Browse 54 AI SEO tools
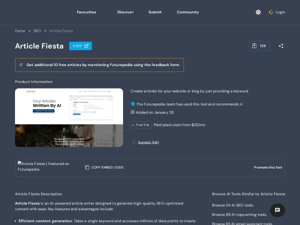Screen dimensions: 300x225 (x=233, y=205)
